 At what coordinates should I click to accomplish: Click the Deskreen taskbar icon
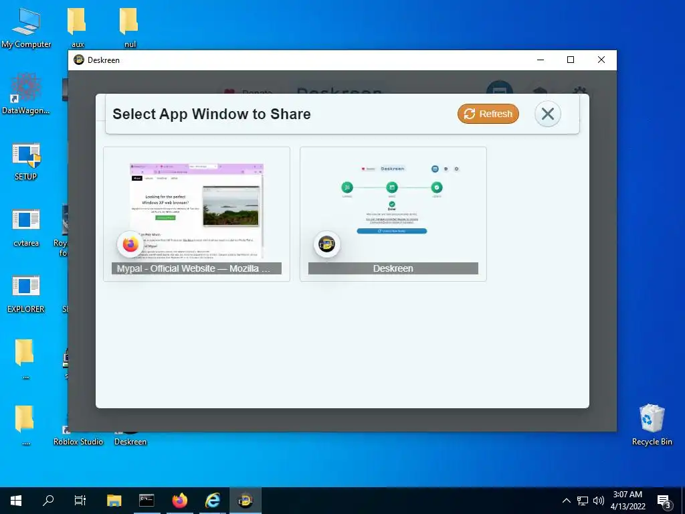[x=246, y=501]
